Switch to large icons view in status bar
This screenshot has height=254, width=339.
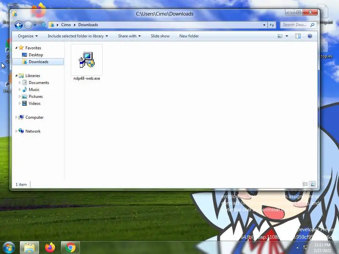313,184
